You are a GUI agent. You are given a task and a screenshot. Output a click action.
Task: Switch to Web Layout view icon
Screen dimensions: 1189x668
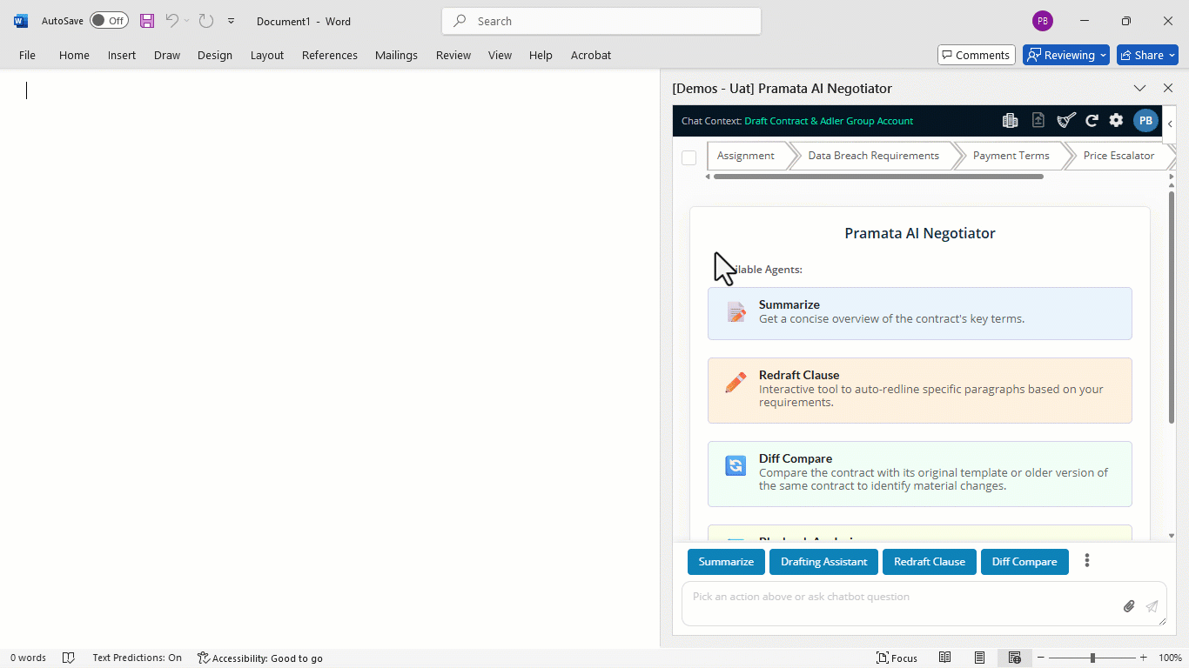(1014, 658)
